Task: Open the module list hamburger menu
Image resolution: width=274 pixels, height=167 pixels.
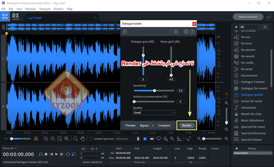Action: tap(265, 27)
